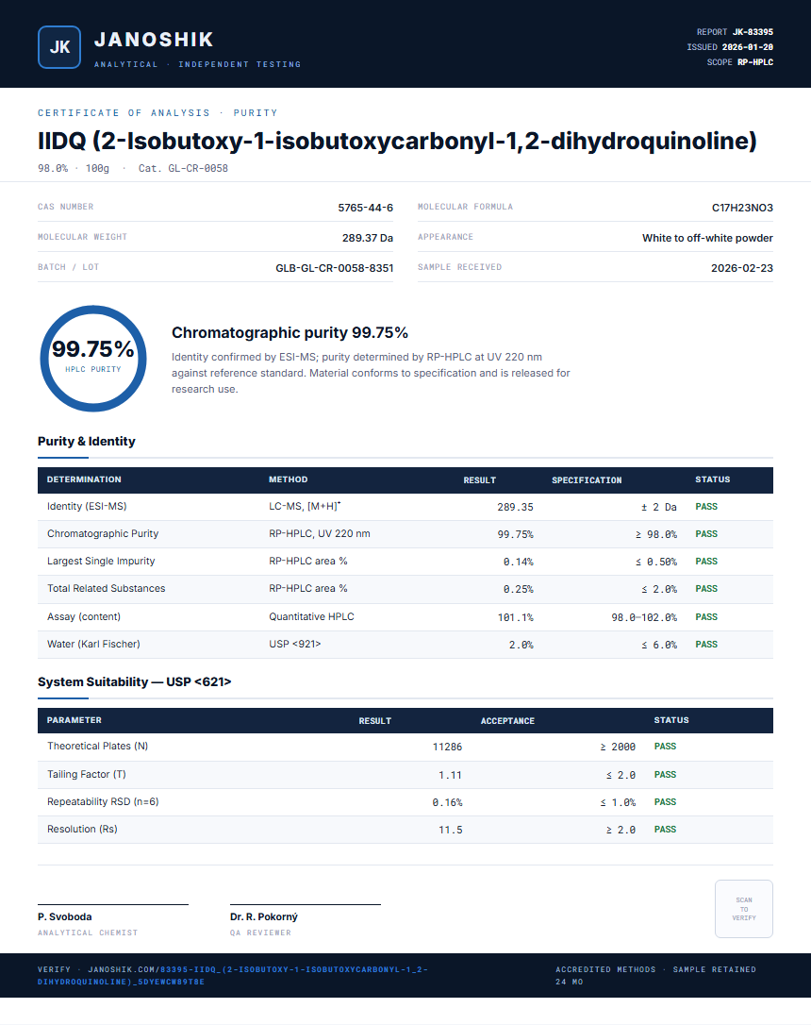Image resolution: width=811 pixels, height=1025 pixels.
Task: Select the 289.35 identity result
Action: pyautogui.click(x=515, y=507)
